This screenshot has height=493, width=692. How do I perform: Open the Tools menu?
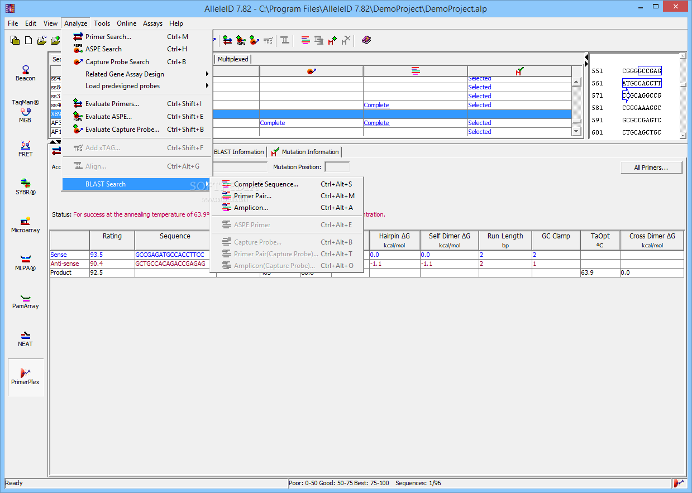point(102,23)
